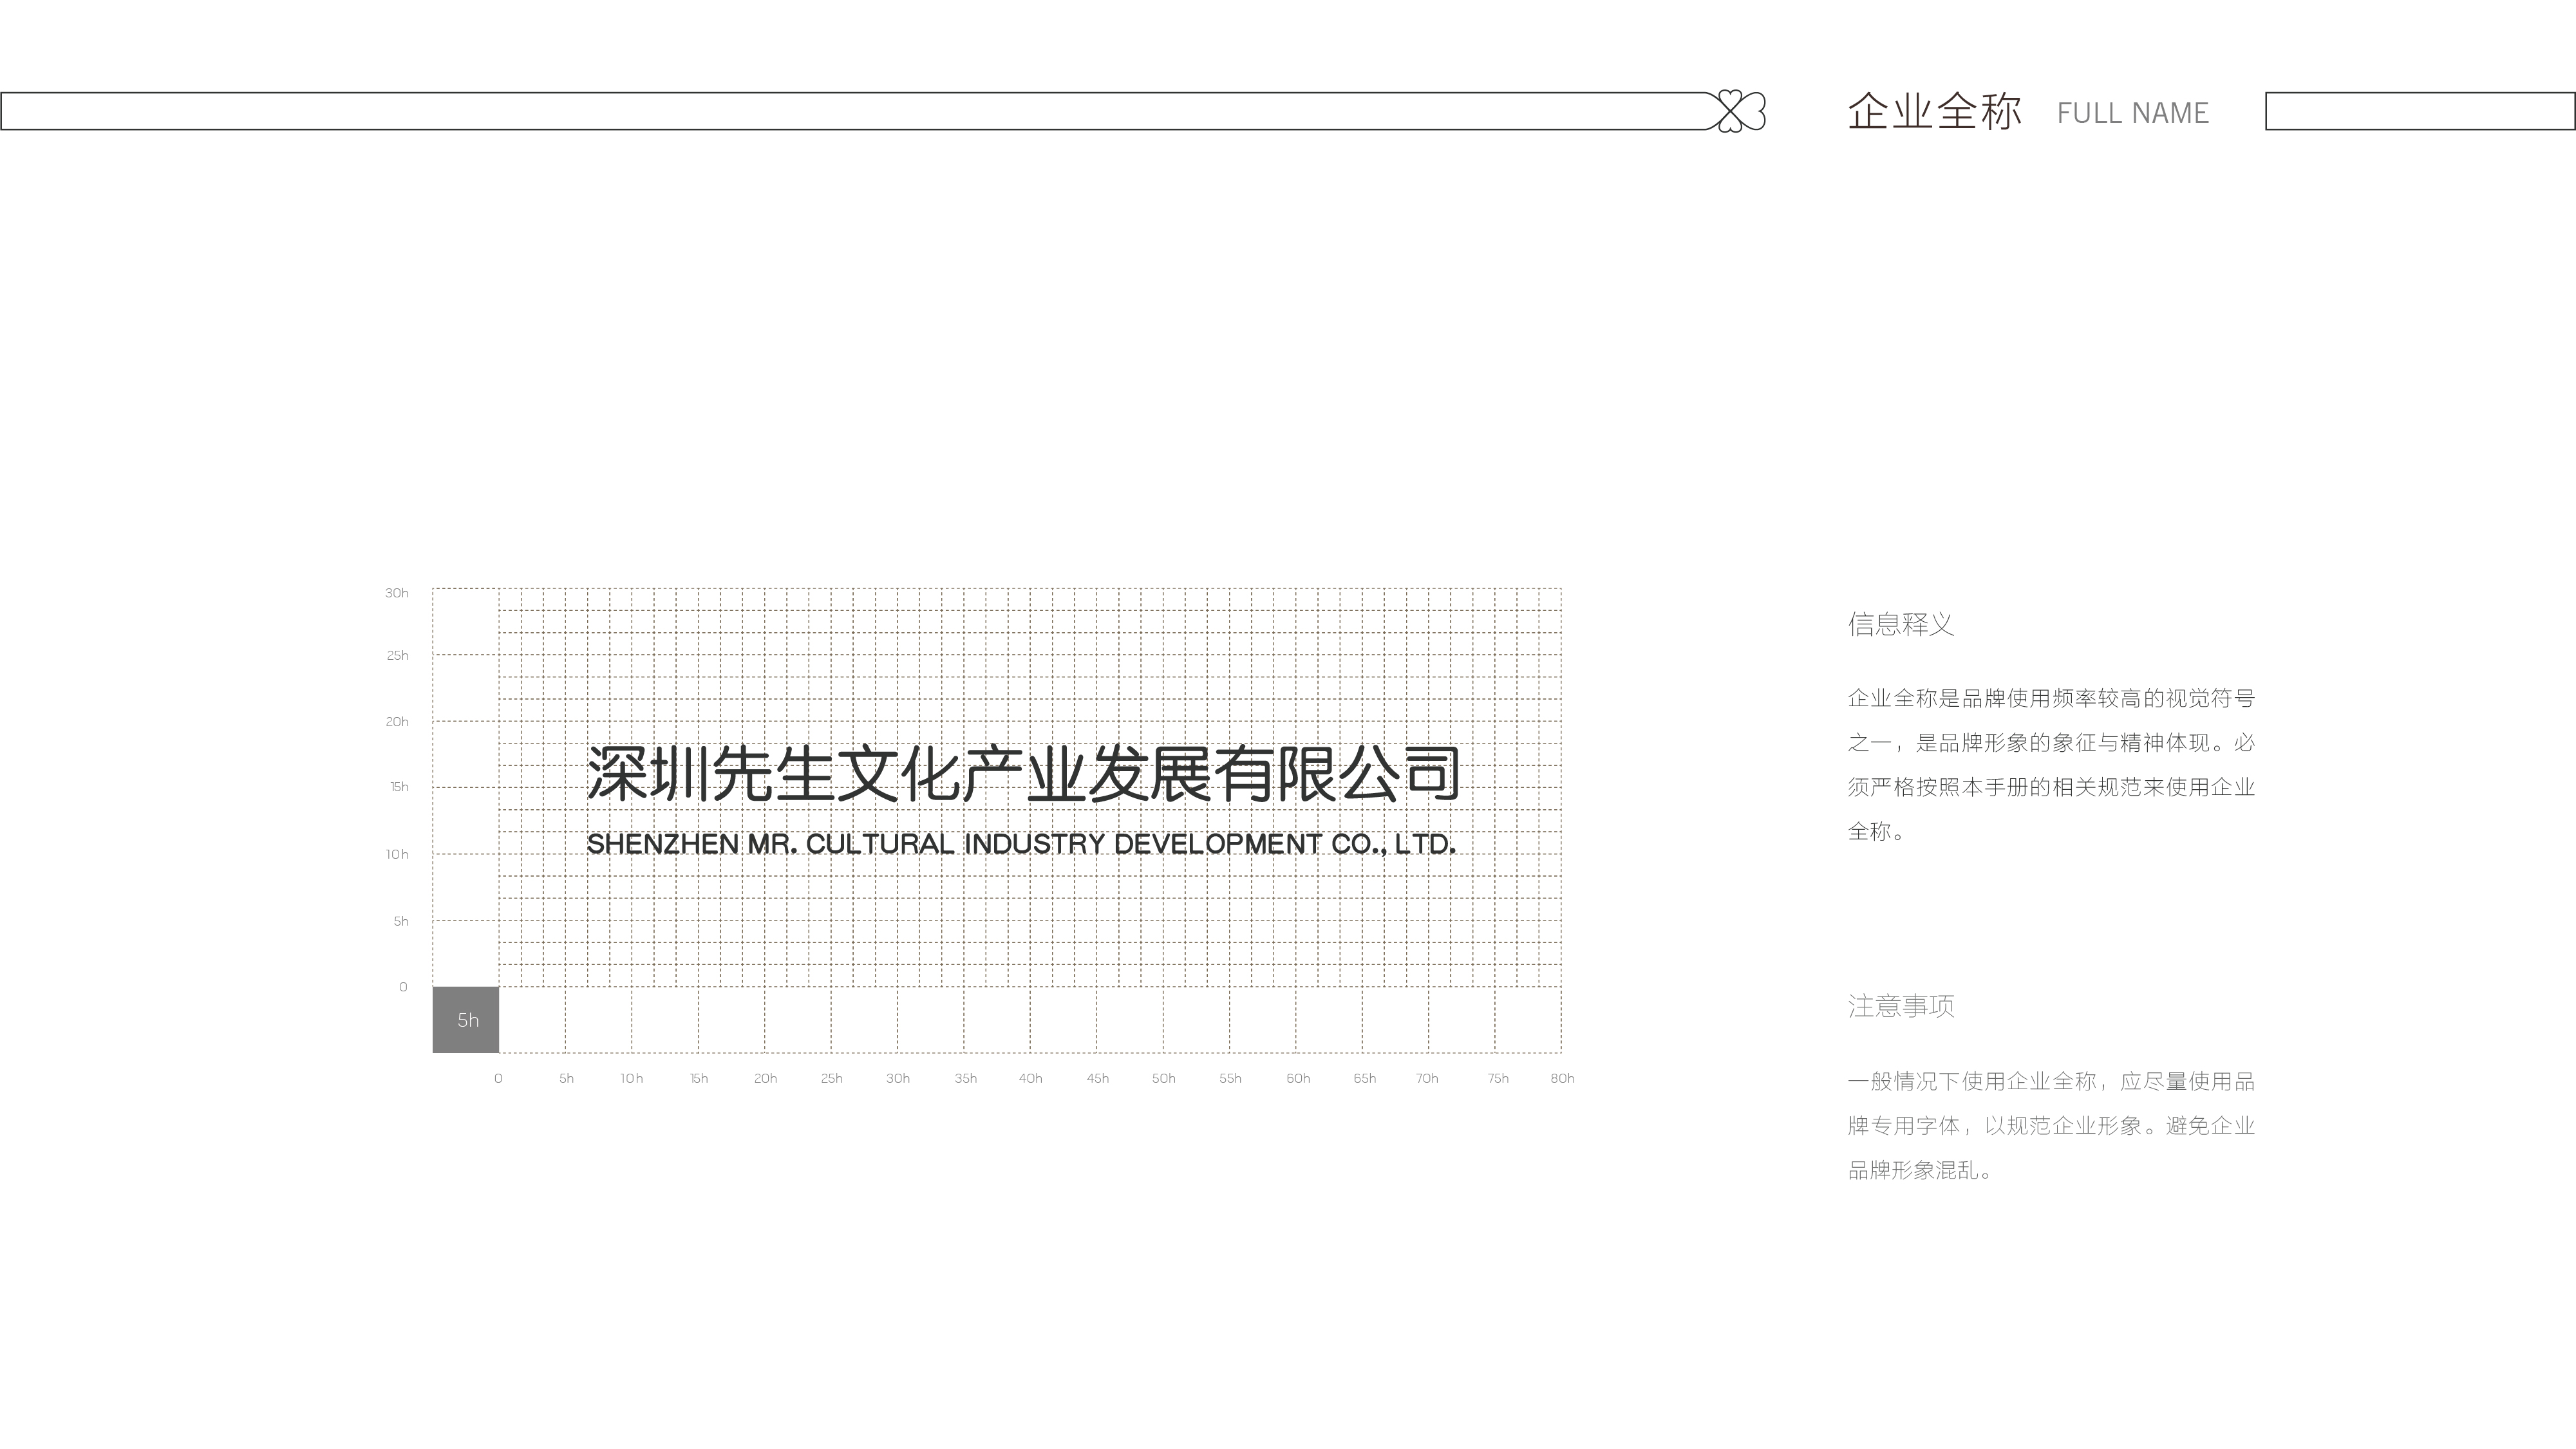
Task: Click the 0 label on vertical axis
Action: click(x=403, y=987)
